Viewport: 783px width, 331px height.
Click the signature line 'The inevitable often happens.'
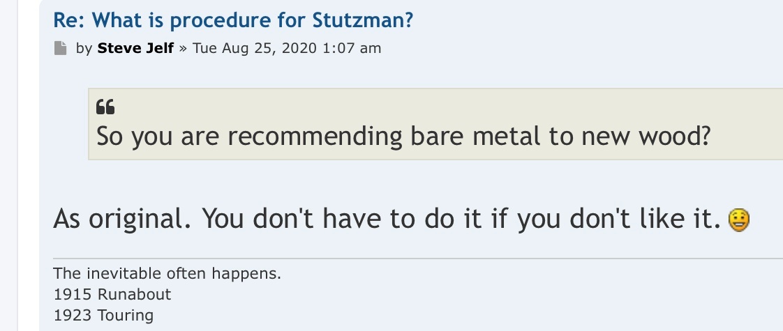click(167, 273)
